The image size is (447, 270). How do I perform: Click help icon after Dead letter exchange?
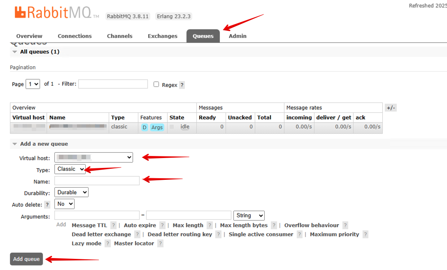137,235
